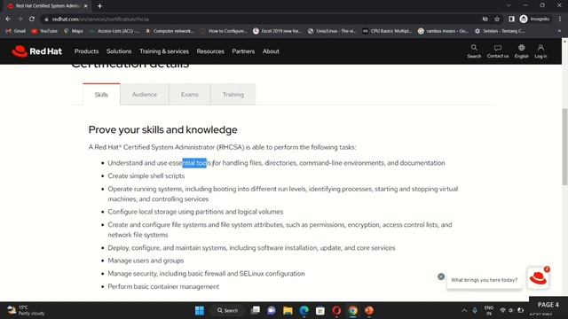Show hidden system tray icons
Screen dimensions: 568x319
pos(464,311)
